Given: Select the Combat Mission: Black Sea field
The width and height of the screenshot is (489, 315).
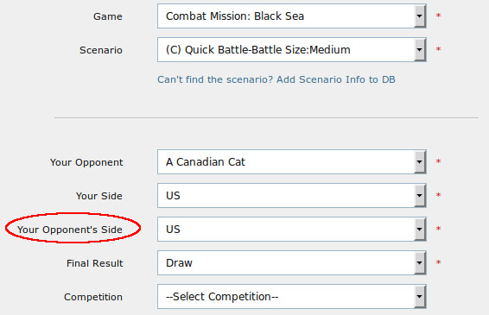Looking at the screenshot, I should (292, 16).
